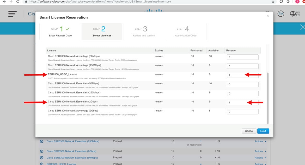Expand the Cisco ESR6300 Network Essentials (250Mbps) row
Viewport: 305px width, 165px height.
click(41, 141)
